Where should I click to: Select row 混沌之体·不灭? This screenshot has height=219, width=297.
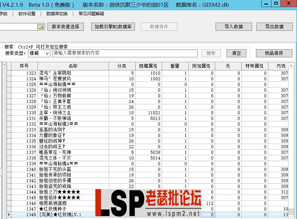[148, 158]
